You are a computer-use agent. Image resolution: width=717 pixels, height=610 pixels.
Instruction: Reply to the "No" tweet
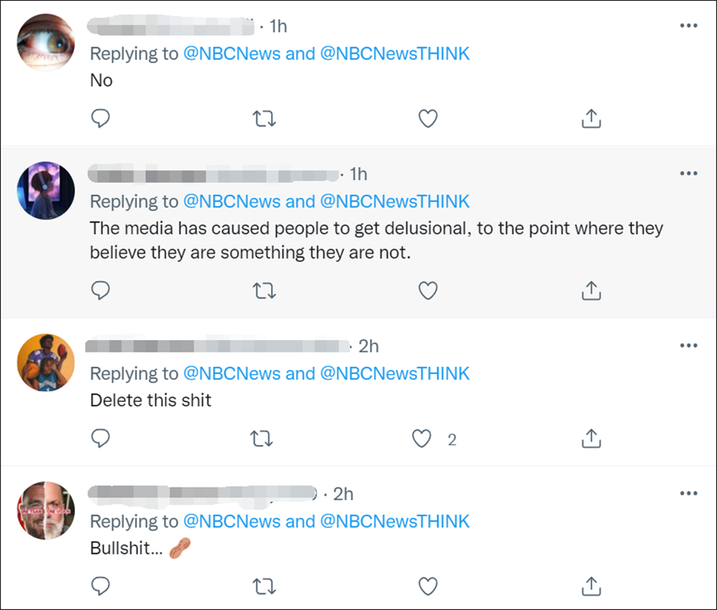(100, 118)
